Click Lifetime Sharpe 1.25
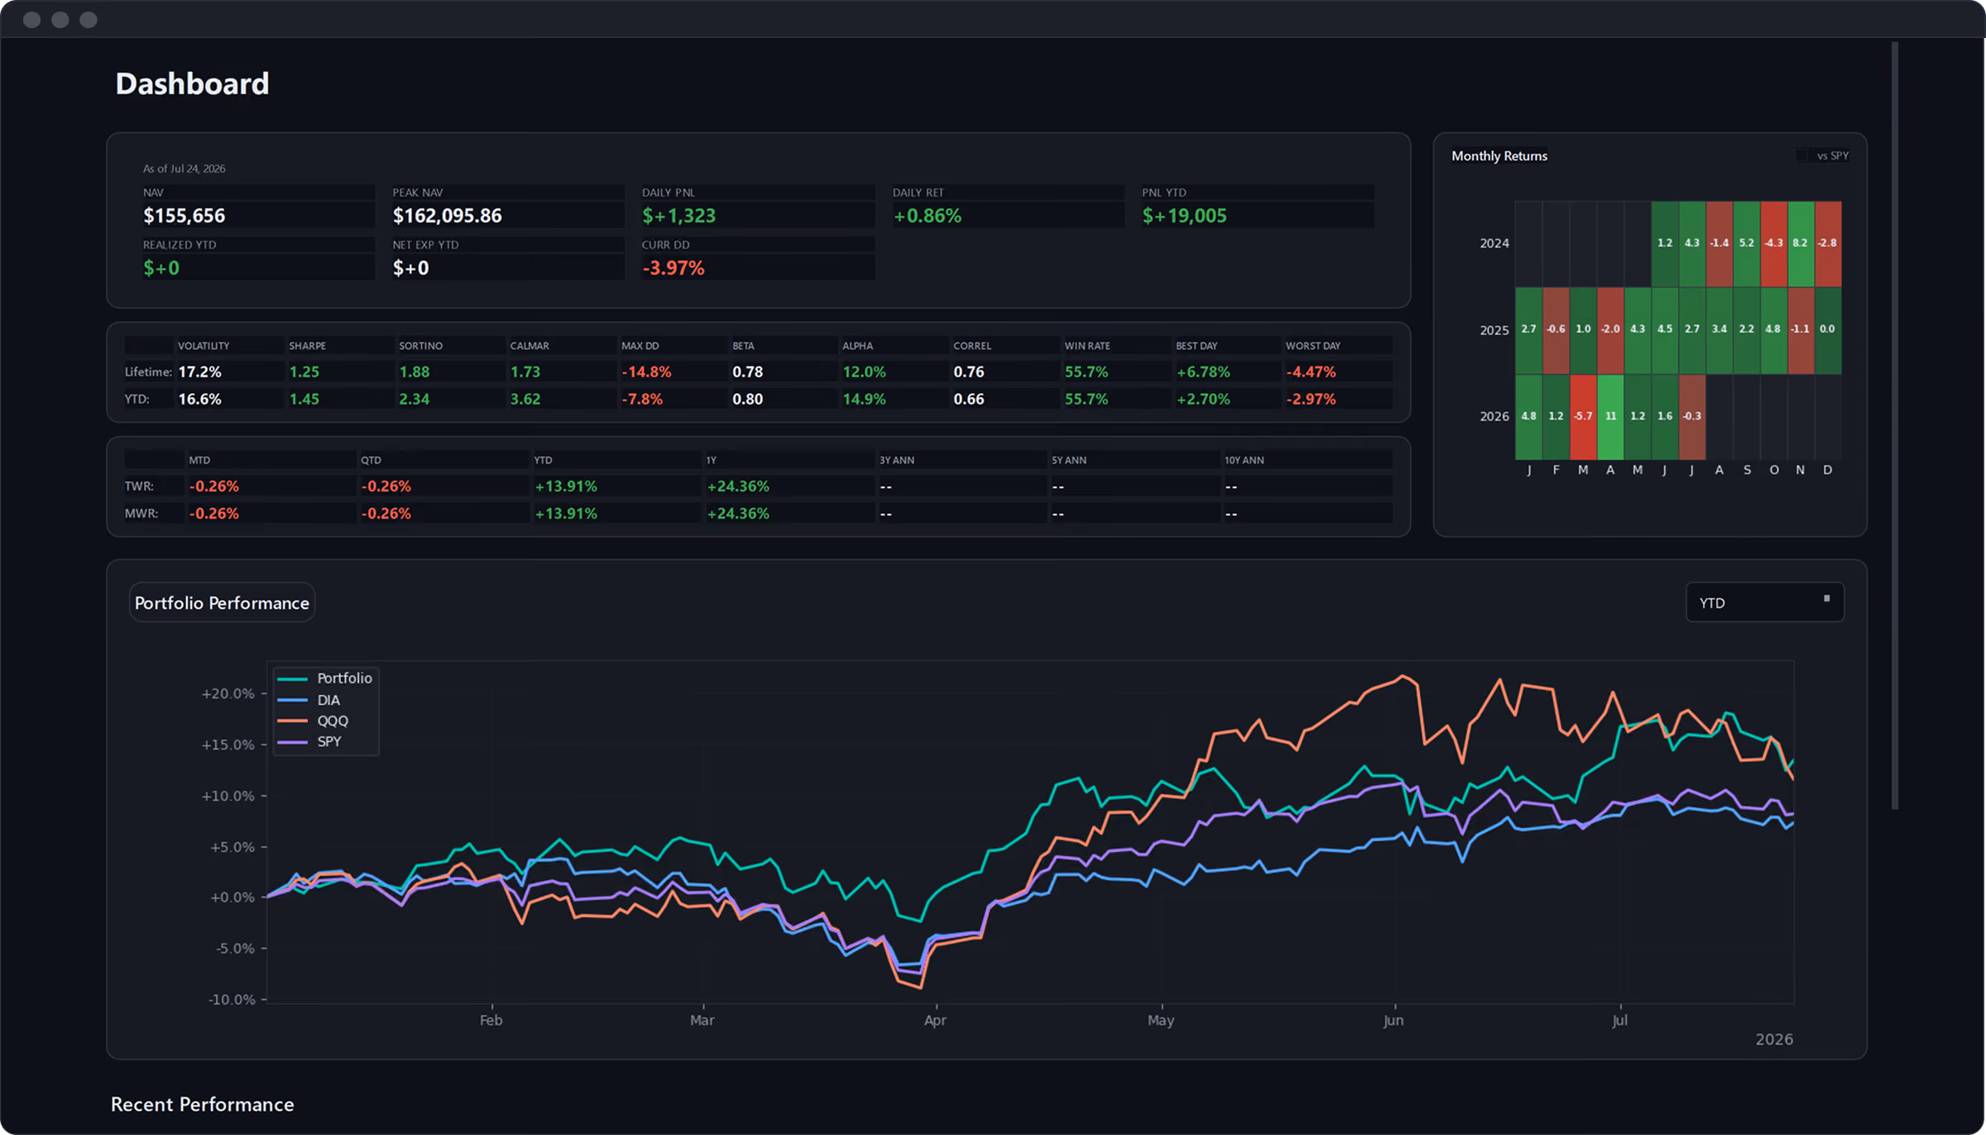Viewport: 1986px width, 1135px height. 304,372
